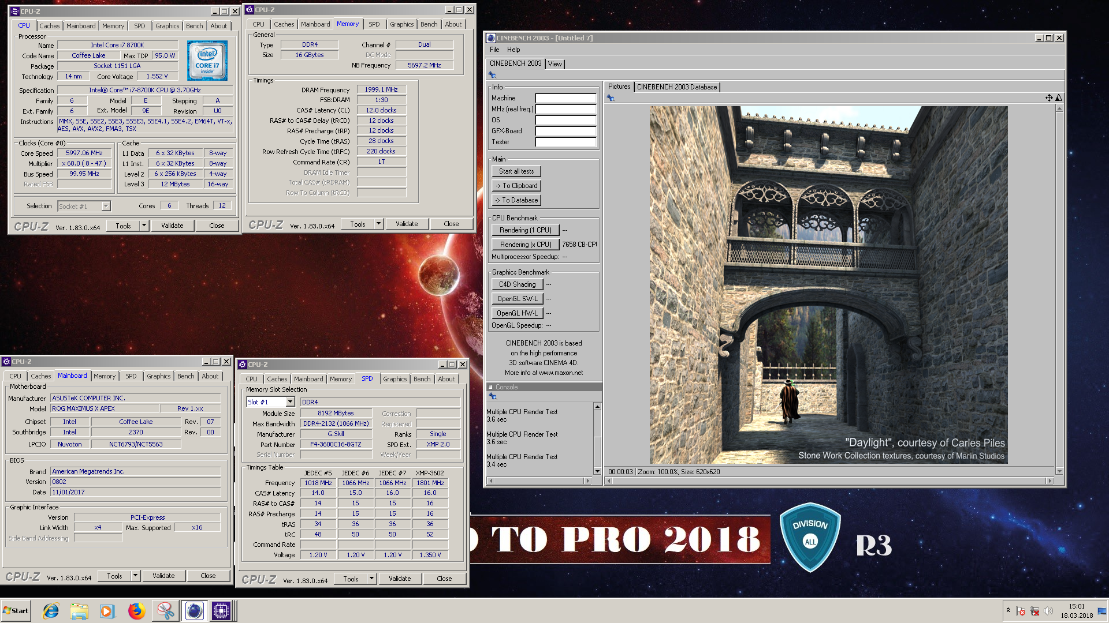Open the File menu in Cinebench

click(494, 50)
